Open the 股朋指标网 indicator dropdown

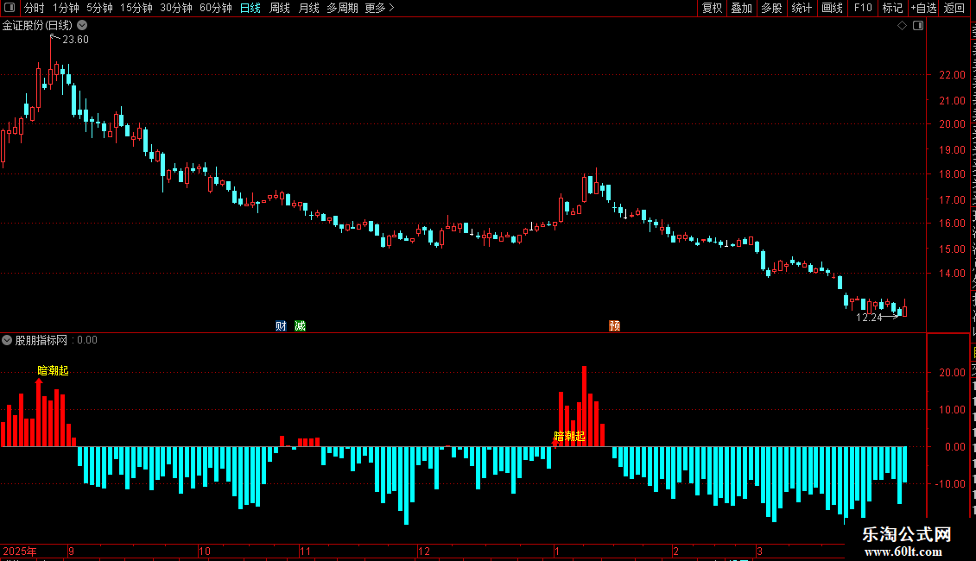[x=7, y=340]
